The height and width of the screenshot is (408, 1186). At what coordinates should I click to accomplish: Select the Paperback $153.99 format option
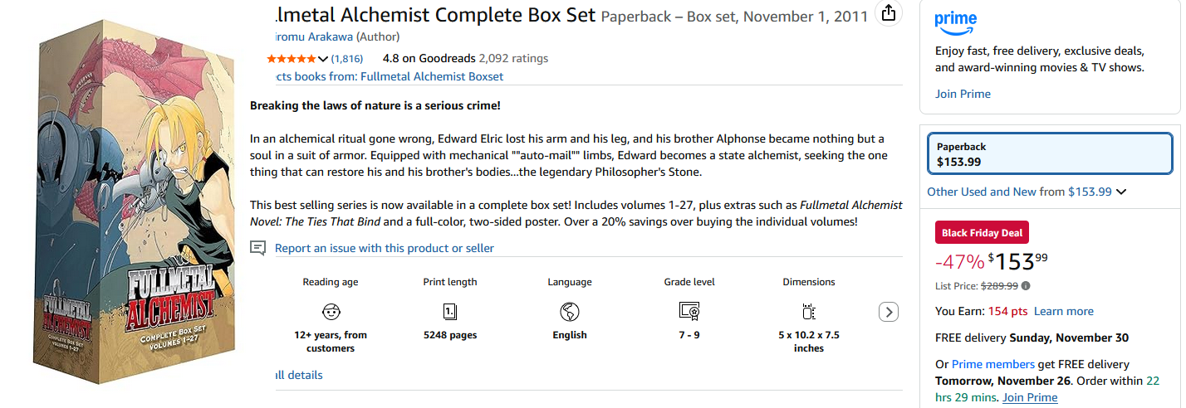click(x=1050, y=154)
